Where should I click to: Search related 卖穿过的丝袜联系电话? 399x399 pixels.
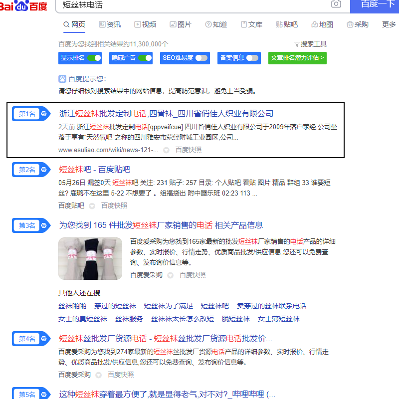pos(272,306)
